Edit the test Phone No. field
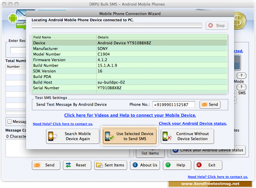 pos(174,104)
